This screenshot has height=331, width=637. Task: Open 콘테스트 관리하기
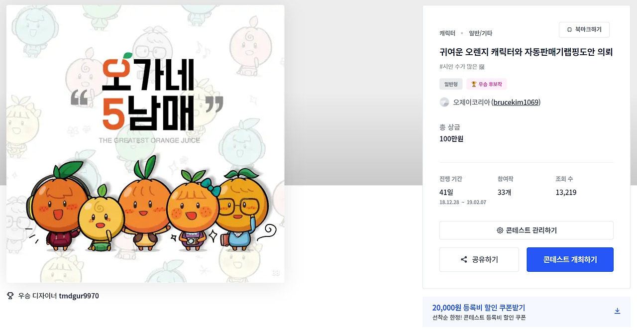[x=527, y=230]
